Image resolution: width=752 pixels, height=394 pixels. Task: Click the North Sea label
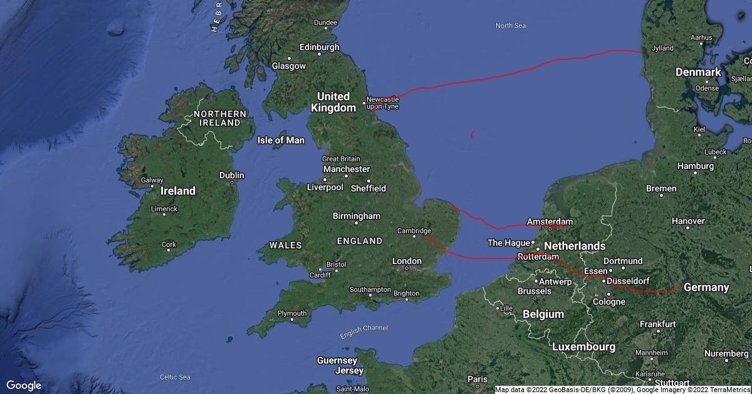511,26
